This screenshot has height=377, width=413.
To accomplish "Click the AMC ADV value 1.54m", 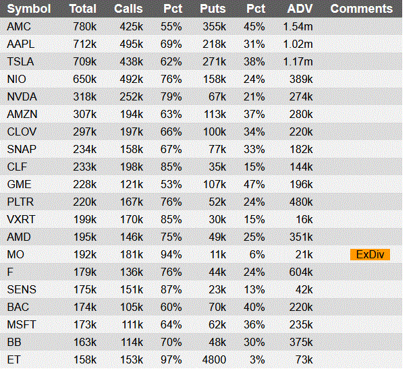I will [298, 26].
